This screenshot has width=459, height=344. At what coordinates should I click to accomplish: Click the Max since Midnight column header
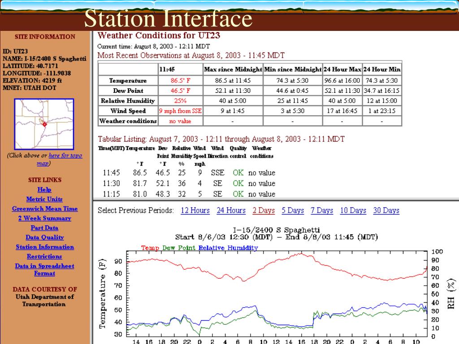pos(233,69)
